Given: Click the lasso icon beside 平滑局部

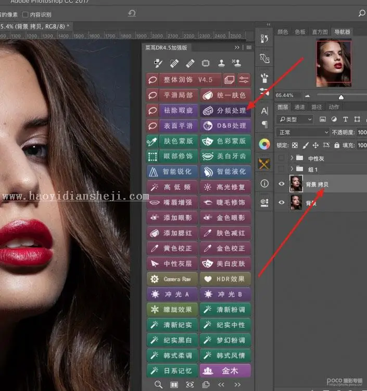Looking at the screenshot, I should (153, 95).
